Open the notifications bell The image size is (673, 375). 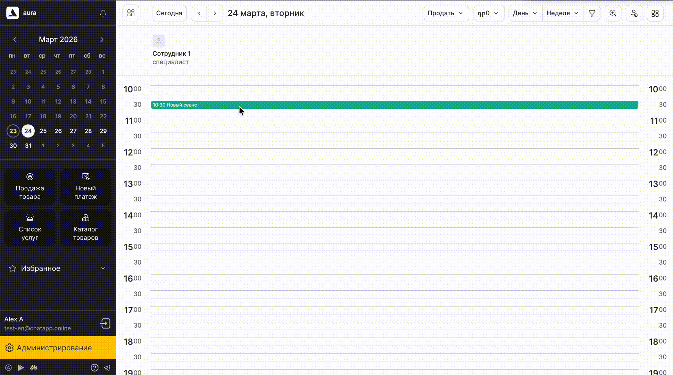(x=103, y=13)
